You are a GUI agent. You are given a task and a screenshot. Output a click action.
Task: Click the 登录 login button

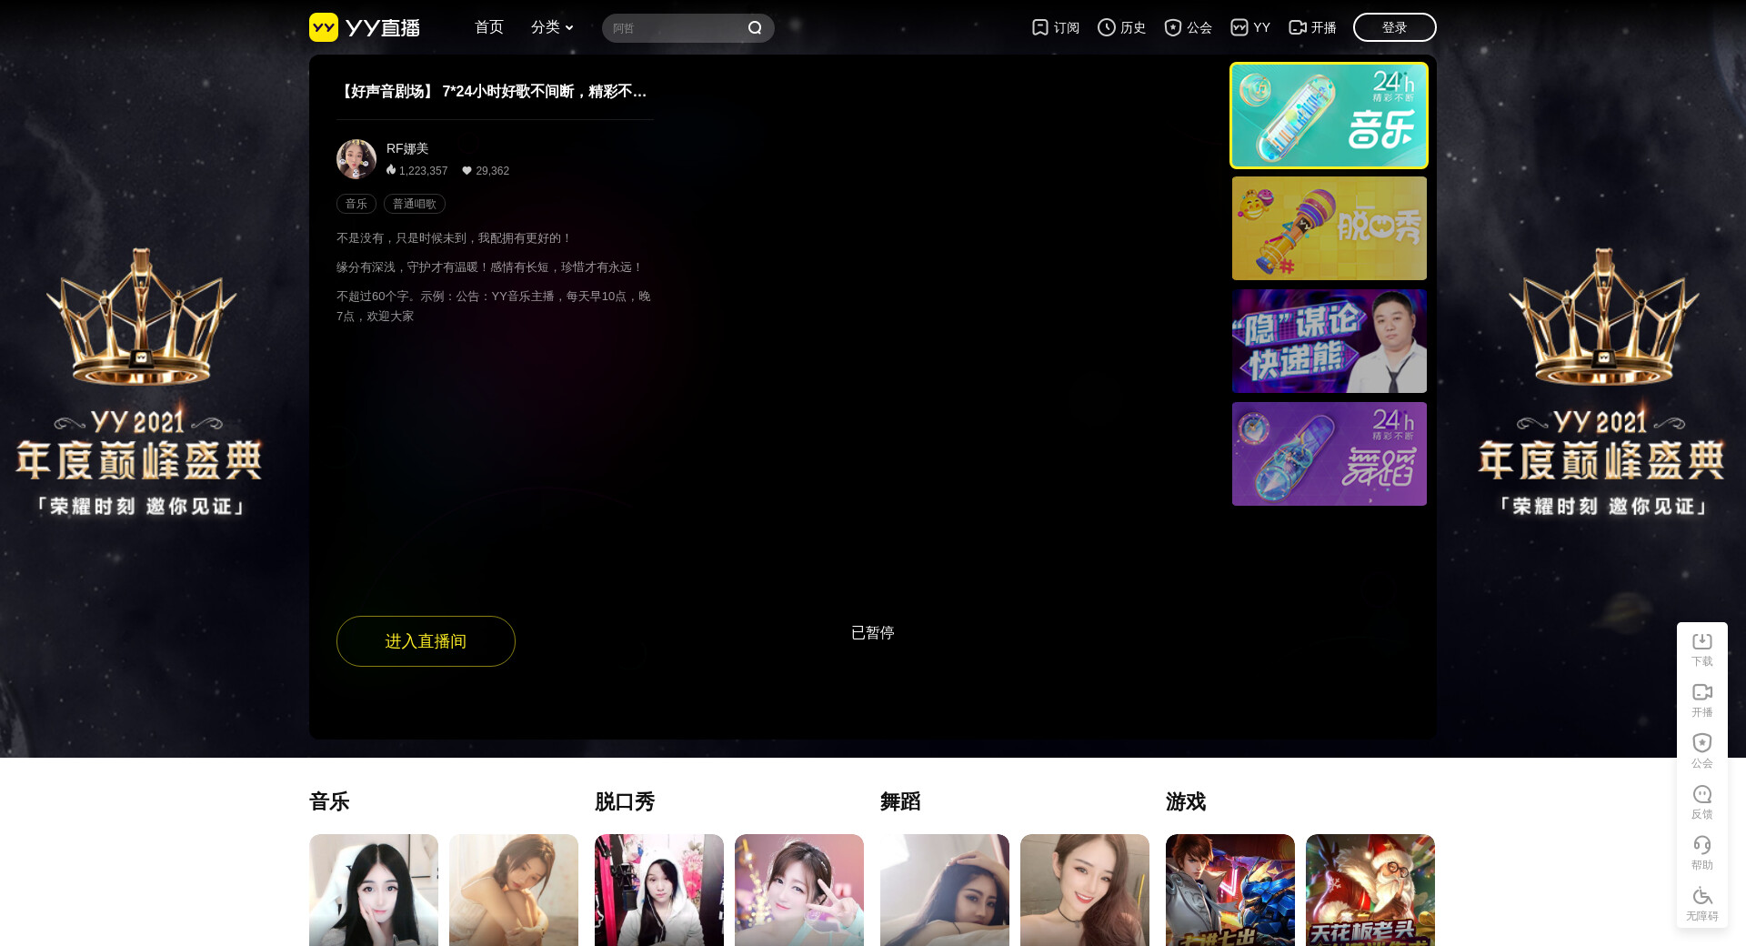[1395, 27]
